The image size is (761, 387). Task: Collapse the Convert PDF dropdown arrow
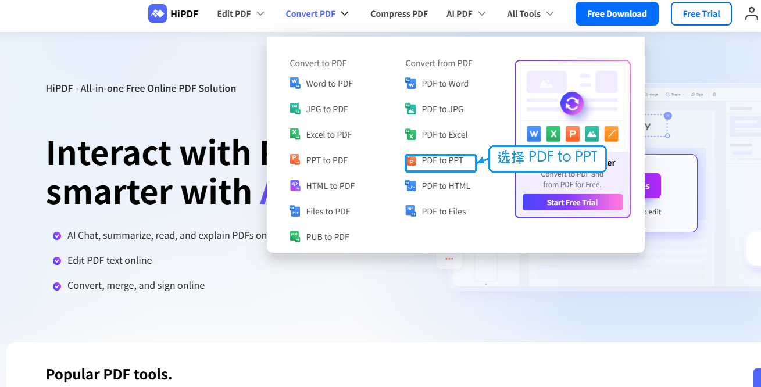[345, 13]
